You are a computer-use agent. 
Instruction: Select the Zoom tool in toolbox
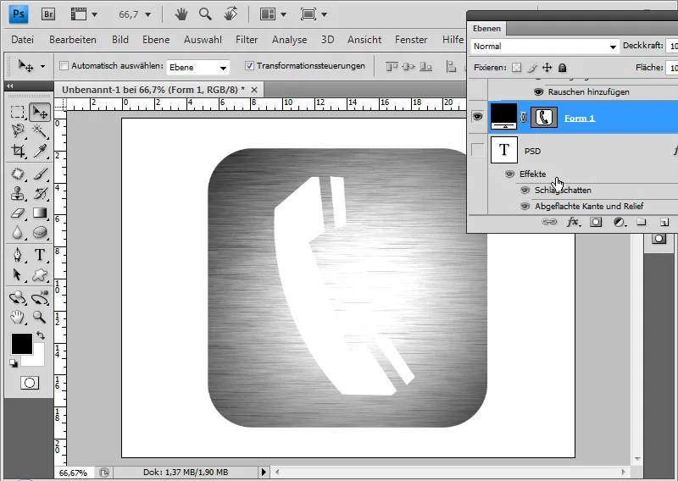(x=40, y=318)
